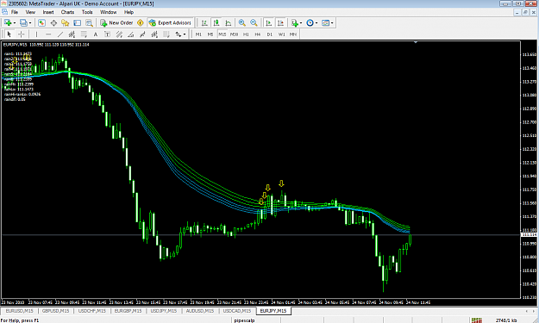Select the text label 'T' tool
This screenshot has width=539, height=323.
[107, 34]
